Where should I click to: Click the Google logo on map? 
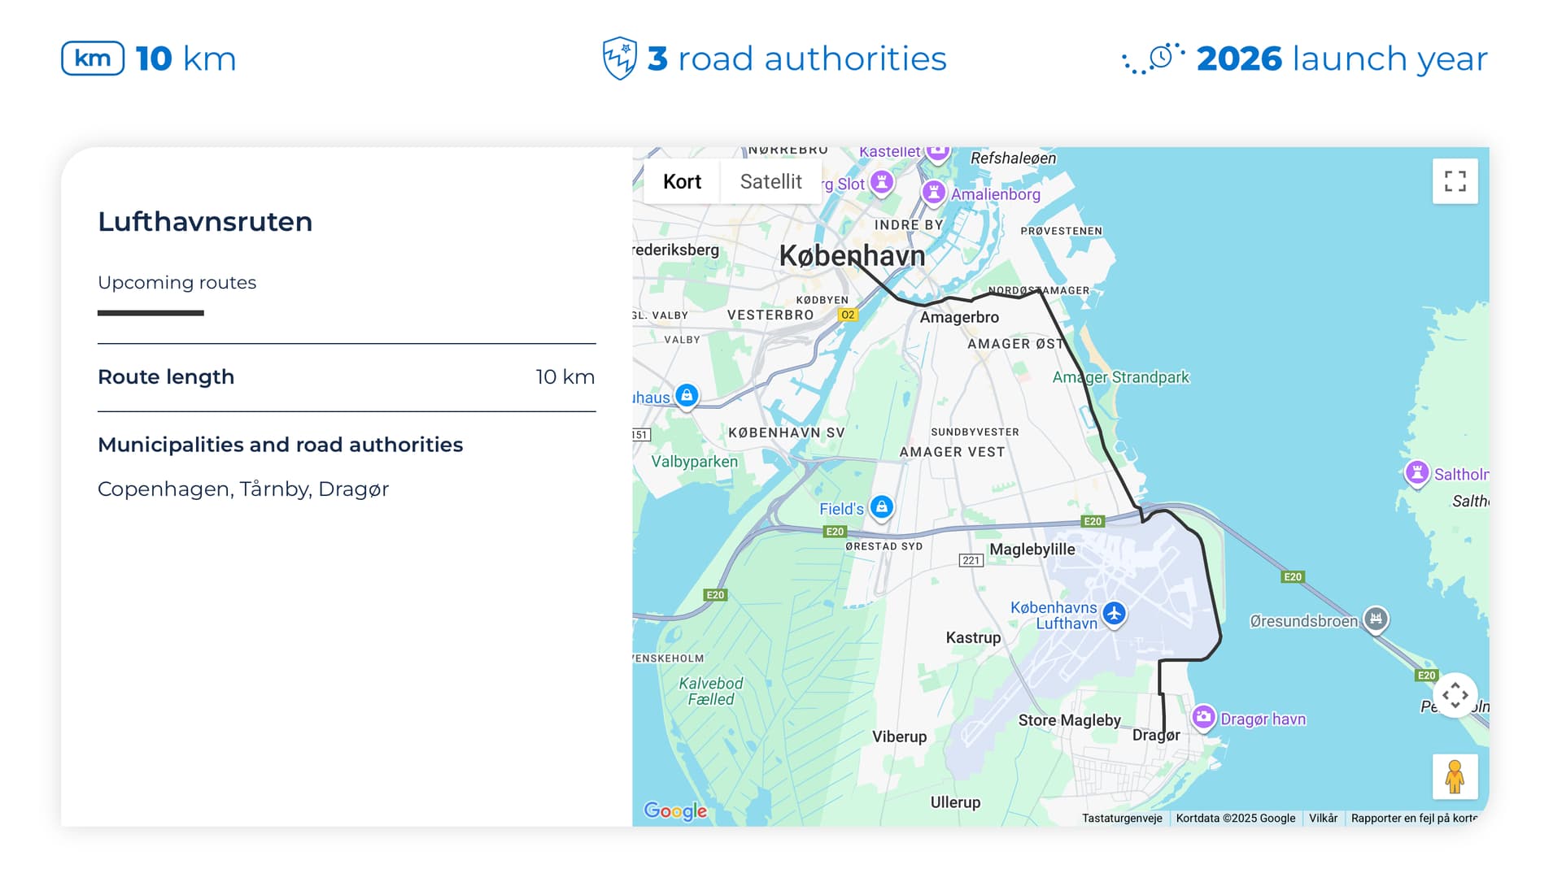coord(674,810)
